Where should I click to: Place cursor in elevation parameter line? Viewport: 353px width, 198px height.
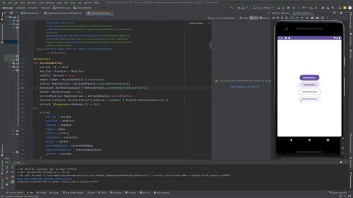click(93, 88)
